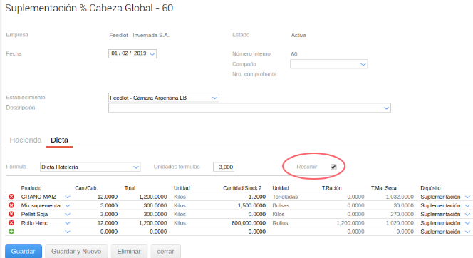Screen dimensions: 473x258
Task: Click the Producto column header
Action: pyautogui.click(x=31, y=188)
